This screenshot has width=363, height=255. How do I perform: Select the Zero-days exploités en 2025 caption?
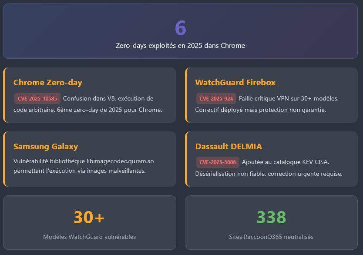[x=180, y=46]
